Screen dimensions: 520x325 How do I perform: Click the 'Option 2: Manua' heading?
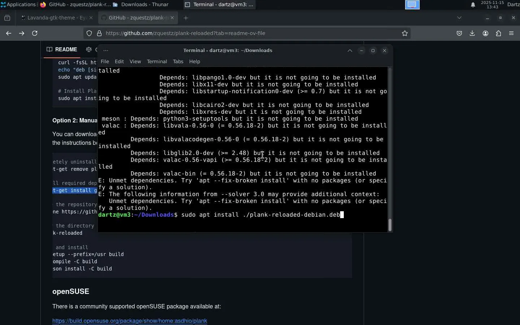click(75, 121)
